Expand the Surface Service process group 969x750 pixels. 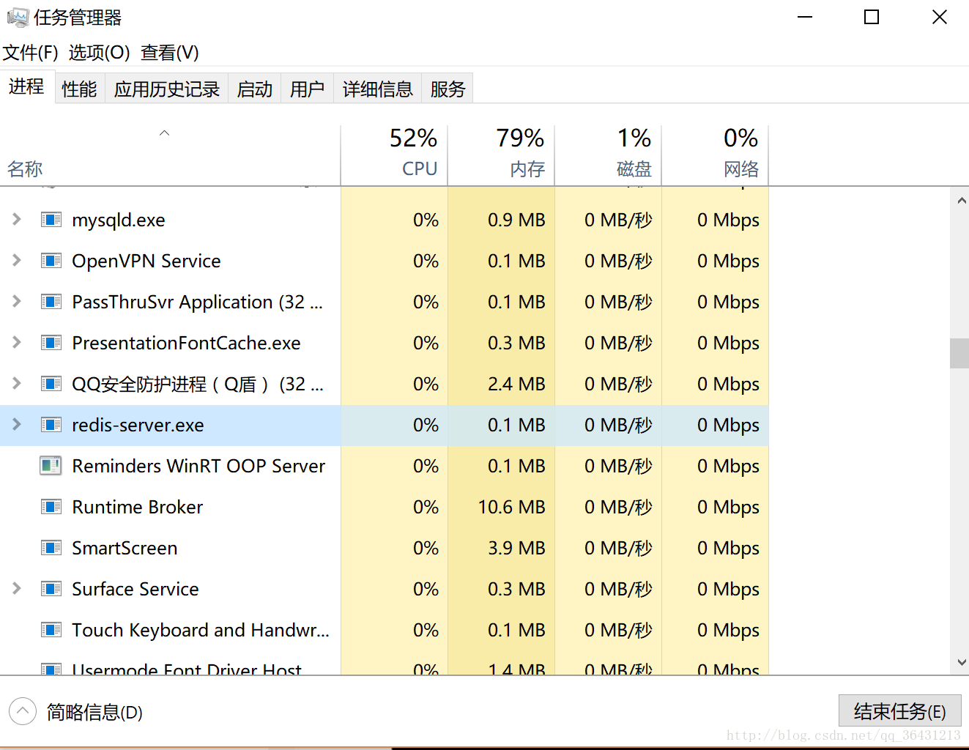point(16,588)
